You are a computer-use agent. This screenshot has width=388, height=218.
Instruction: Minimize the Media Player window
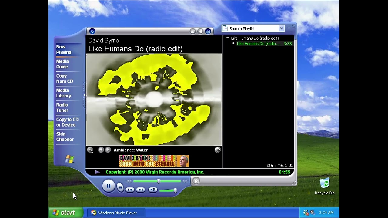click(289, 27)
